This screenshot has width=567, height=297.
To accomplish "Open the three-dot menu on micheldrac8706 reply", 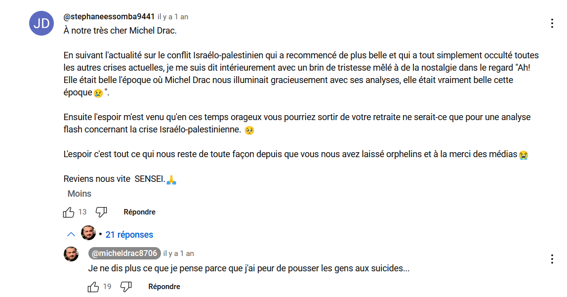I will (552, 259).
